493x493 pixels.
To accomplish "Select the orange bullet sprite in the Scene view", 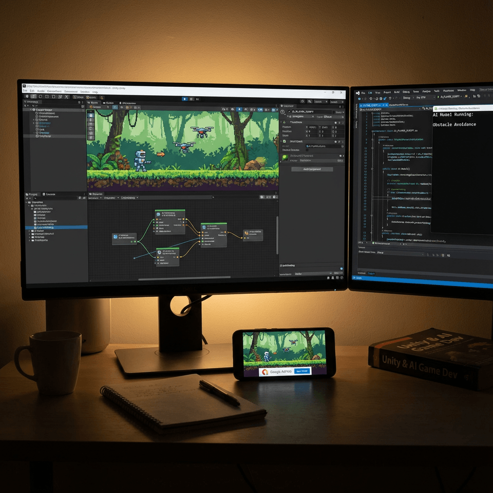I will (x=161, y=154).
